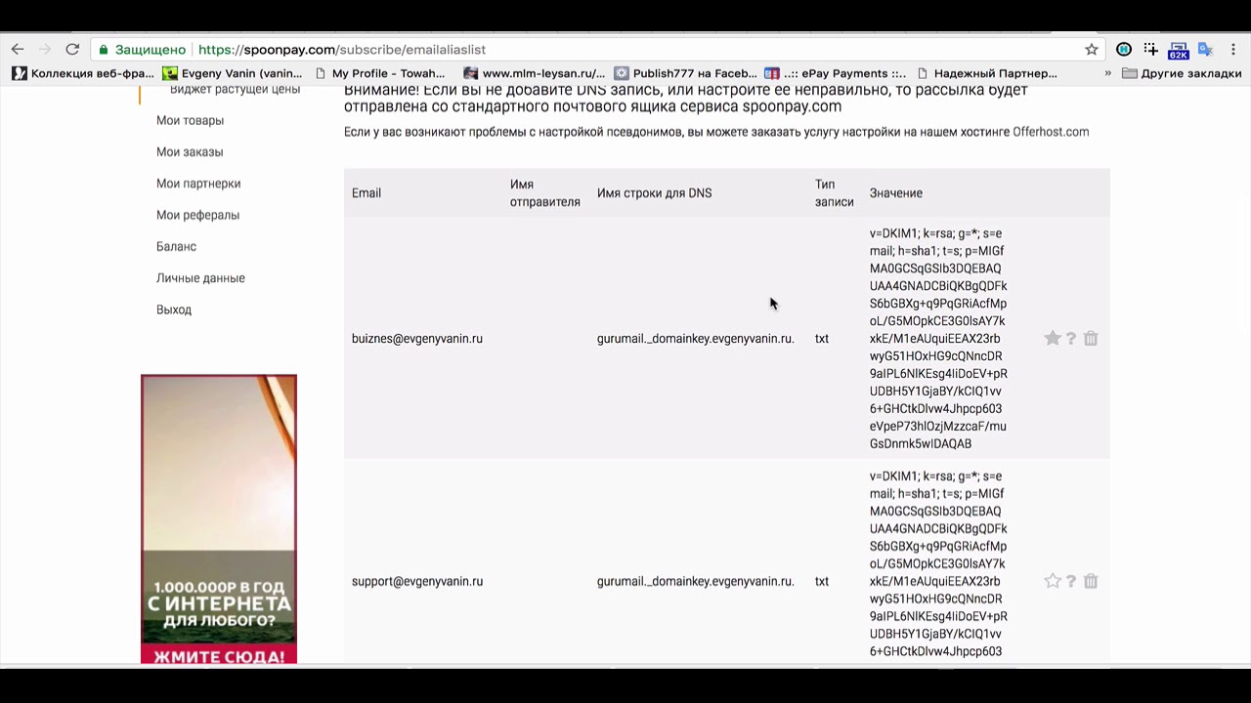Open the 'ePay Payments' bookmark
This screenshot has width=1251, height=703.
(836, 73)
